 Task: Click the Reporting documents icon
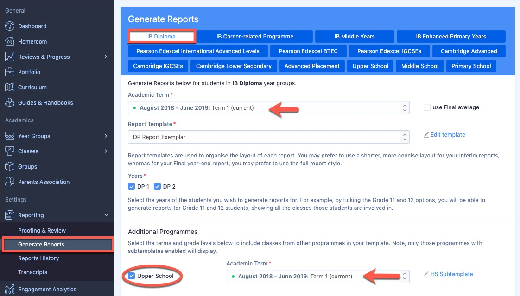point(10,215)
